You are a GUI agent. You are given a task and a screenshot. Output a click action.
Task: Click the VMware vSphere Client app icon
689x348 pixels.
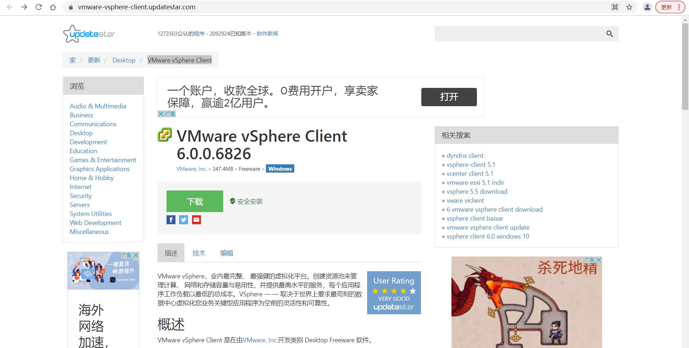tap(165, 135)
